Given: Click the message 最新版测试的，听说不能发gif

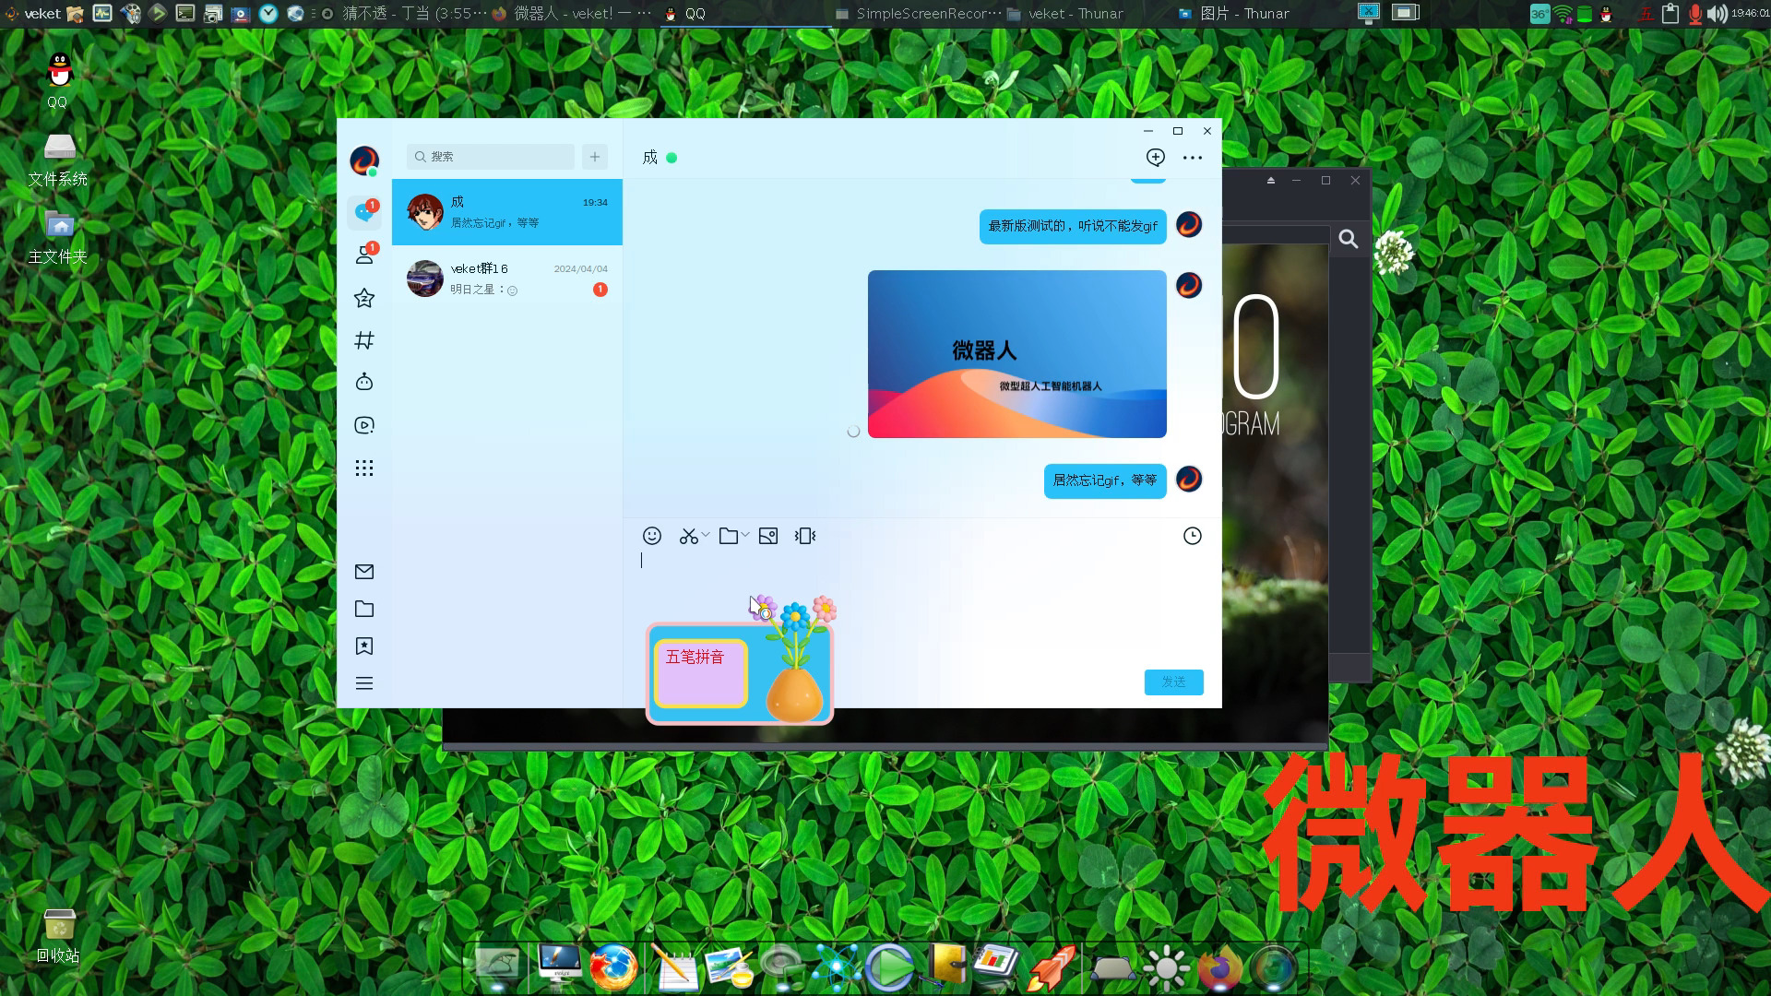Looking at the screenshot, I should (1073, 226).
